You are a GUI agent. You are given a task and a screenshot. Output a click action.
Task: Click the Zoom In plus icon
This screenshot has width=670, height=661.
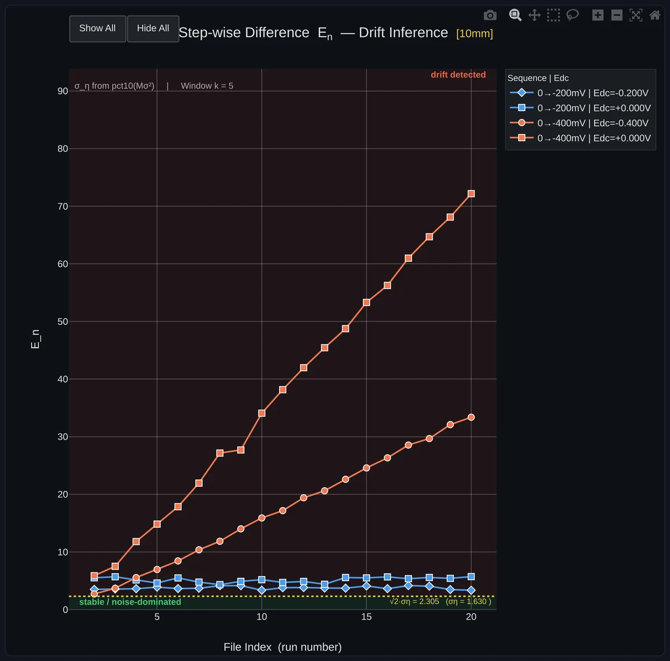pyautogui.click(x=598, y=15)
